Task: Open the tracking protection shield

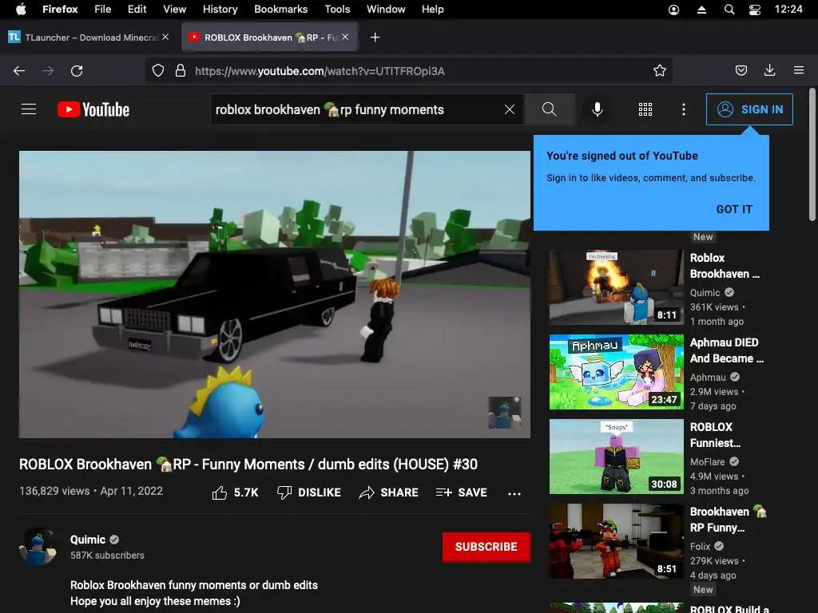Action: (158, 71)
